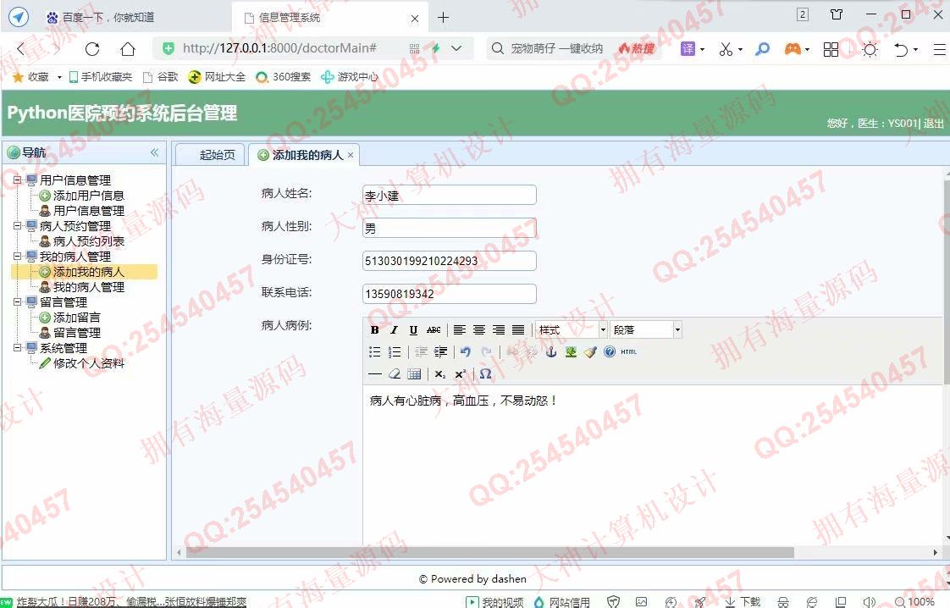Switch to 起始页 tab
Viewport: 950px width, 608px height.
point(211,155)
